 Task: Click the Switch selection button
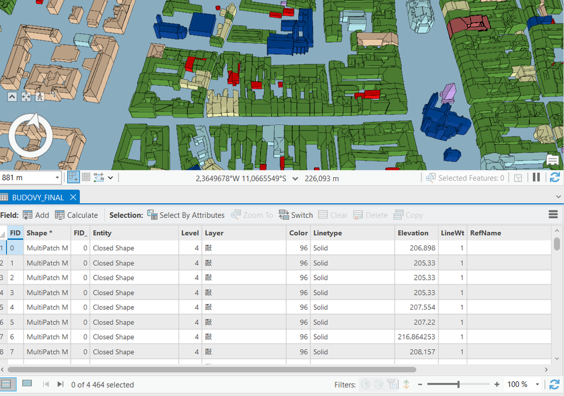pos(295,215)
